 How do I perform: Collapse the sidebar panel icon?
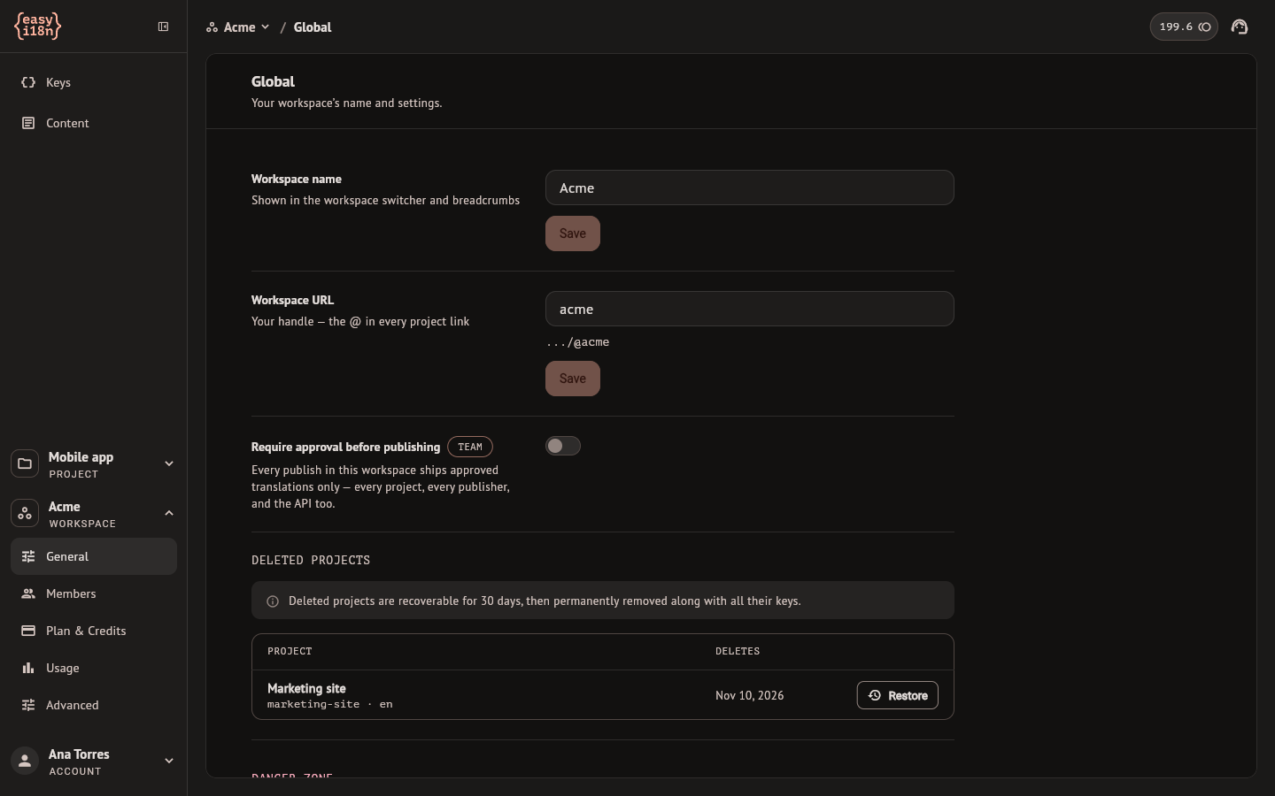[x=163, y=27]
